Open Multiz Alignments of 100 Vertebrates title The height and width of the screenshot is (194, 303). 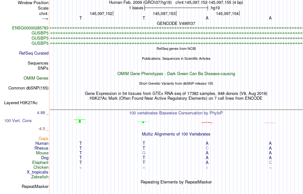[x=176, y=134]
